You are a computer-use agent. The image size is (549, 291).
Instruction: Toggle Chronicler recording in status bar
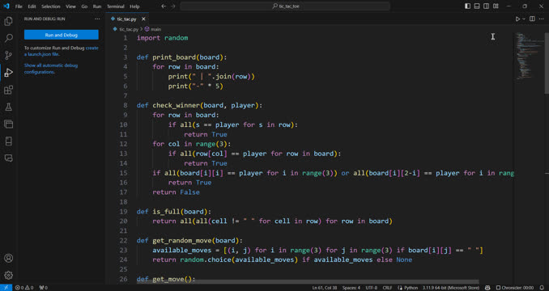tap(515, 288)
